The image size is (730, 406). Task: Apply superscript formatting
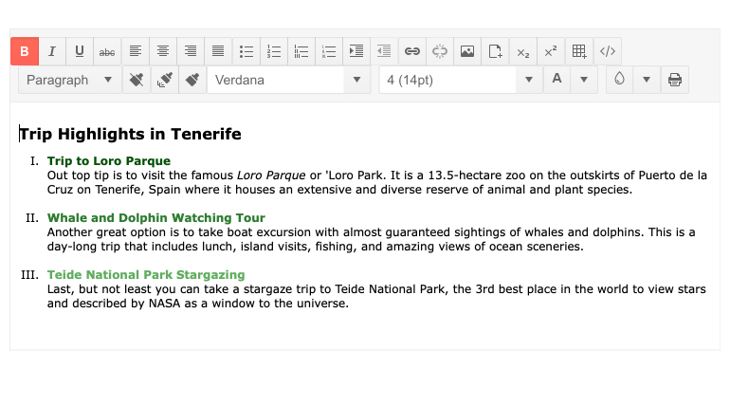click(x=551, y=51)
